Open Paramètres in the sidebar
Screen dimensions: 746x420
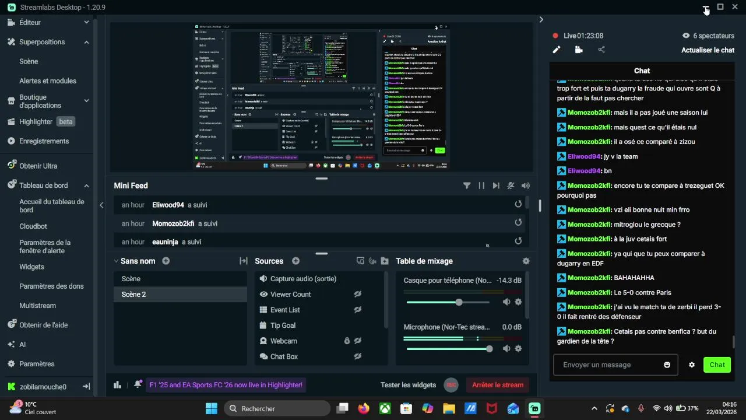tap(31, 364)
